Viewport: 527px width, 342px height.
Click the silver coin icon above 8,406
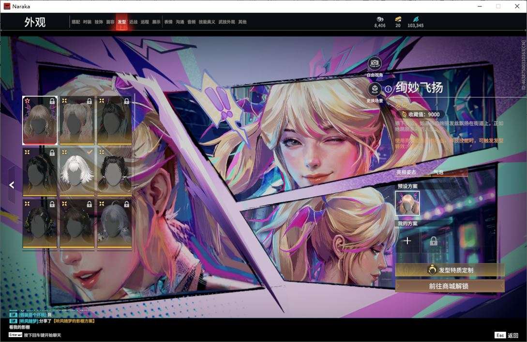point(380,19)
